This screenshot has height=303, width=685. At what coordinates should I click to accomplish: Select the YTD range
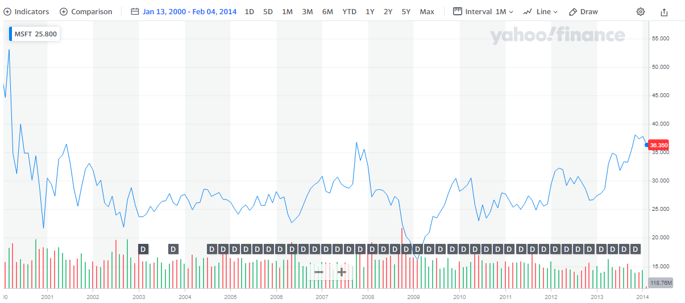[349, 11]
